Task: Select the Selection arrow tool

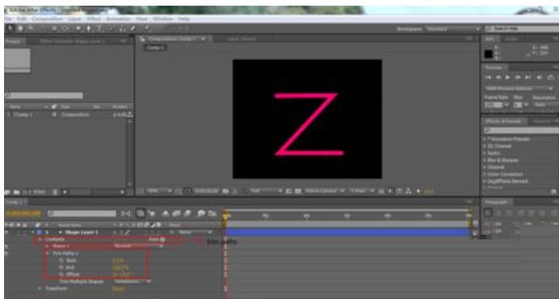Action: (x=11, y=28)
